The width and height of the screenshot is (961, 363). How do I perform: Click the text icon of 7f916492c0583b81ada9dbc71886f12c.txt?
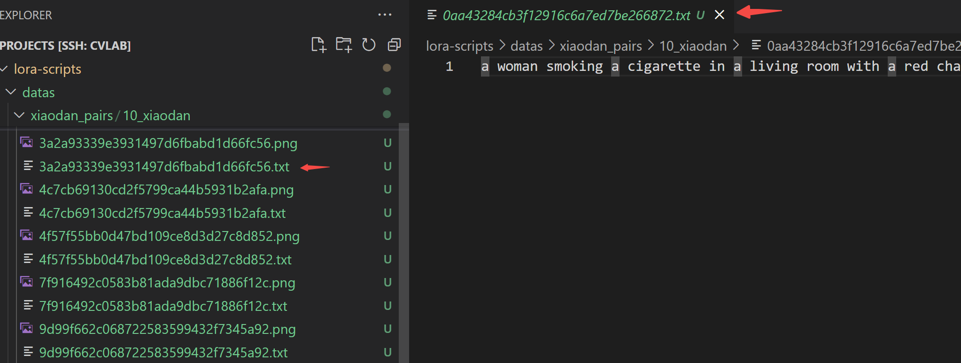tap(28, 305)
